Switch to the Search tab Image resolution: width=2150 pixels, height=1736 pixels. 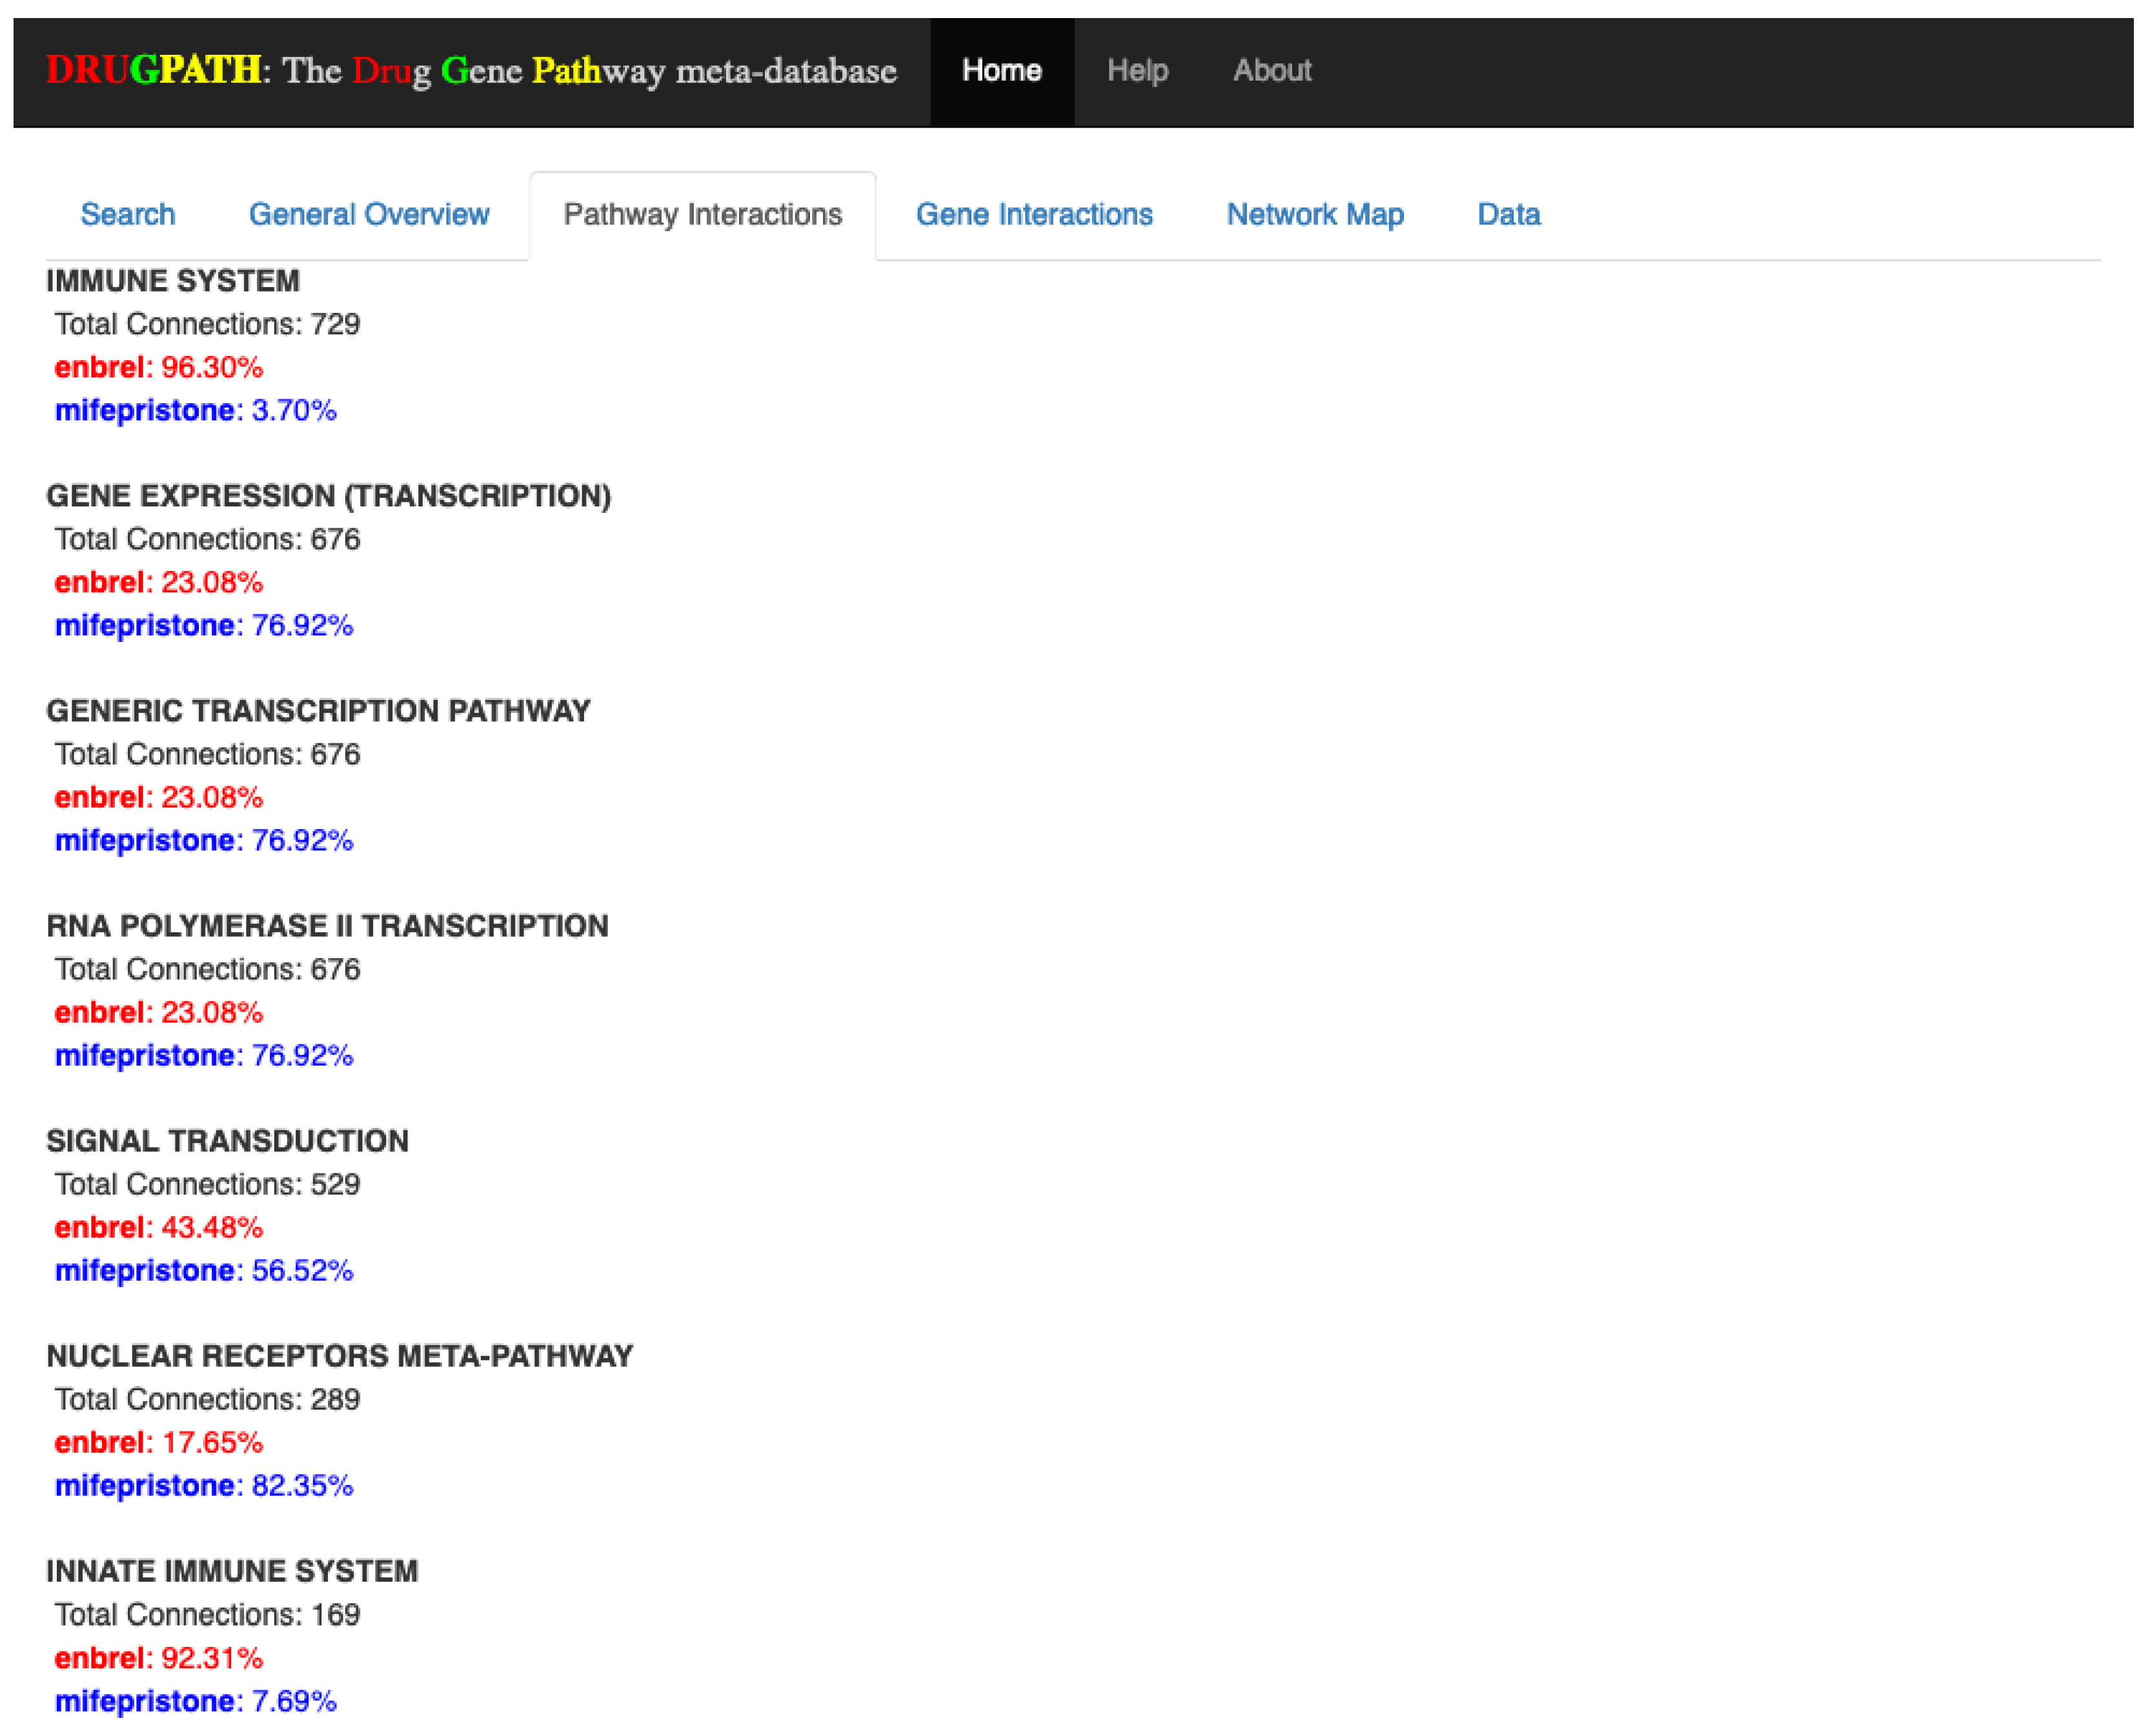pos(127,214)
